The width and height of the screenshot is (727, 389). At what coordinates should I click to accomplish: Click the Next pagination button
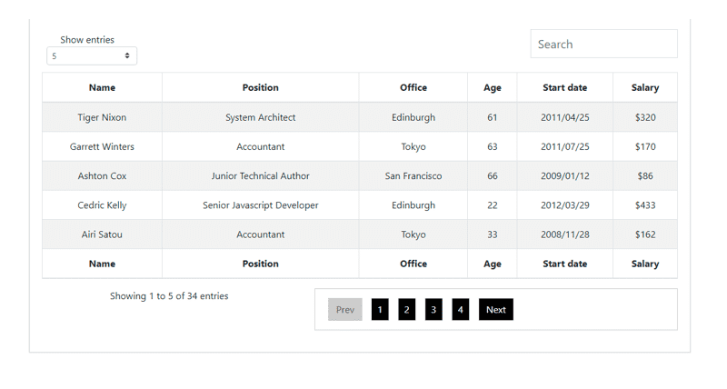[x=495, y=309]
